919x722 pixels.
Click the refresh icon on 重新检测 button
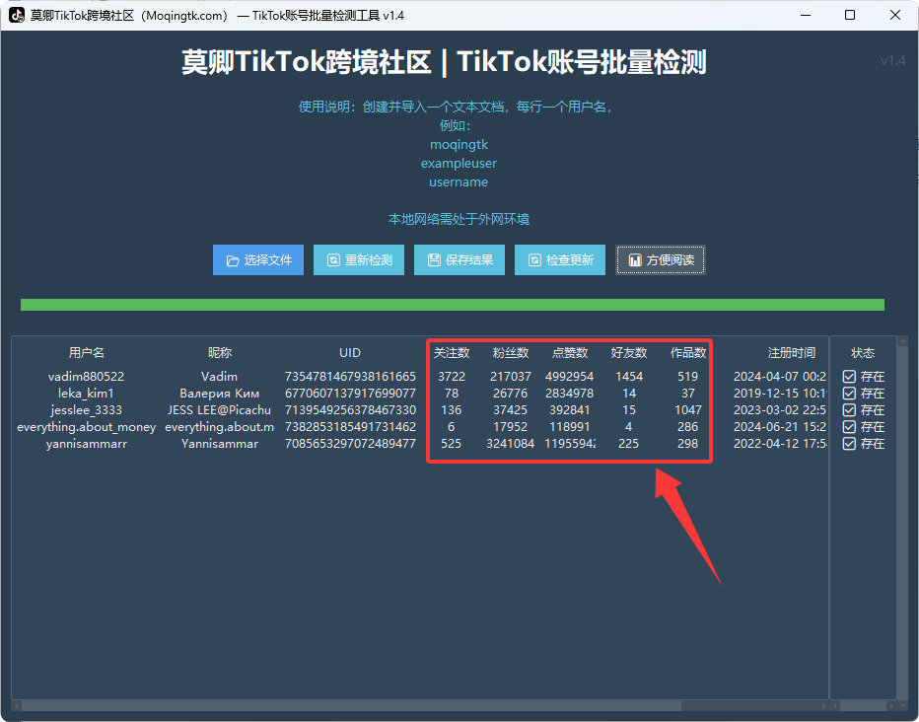point(333,260)
